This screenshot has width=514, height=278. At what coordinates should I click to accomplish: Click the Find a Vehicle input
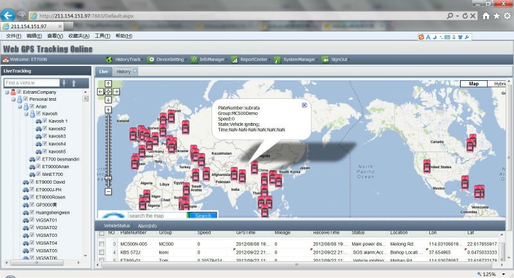31,83
